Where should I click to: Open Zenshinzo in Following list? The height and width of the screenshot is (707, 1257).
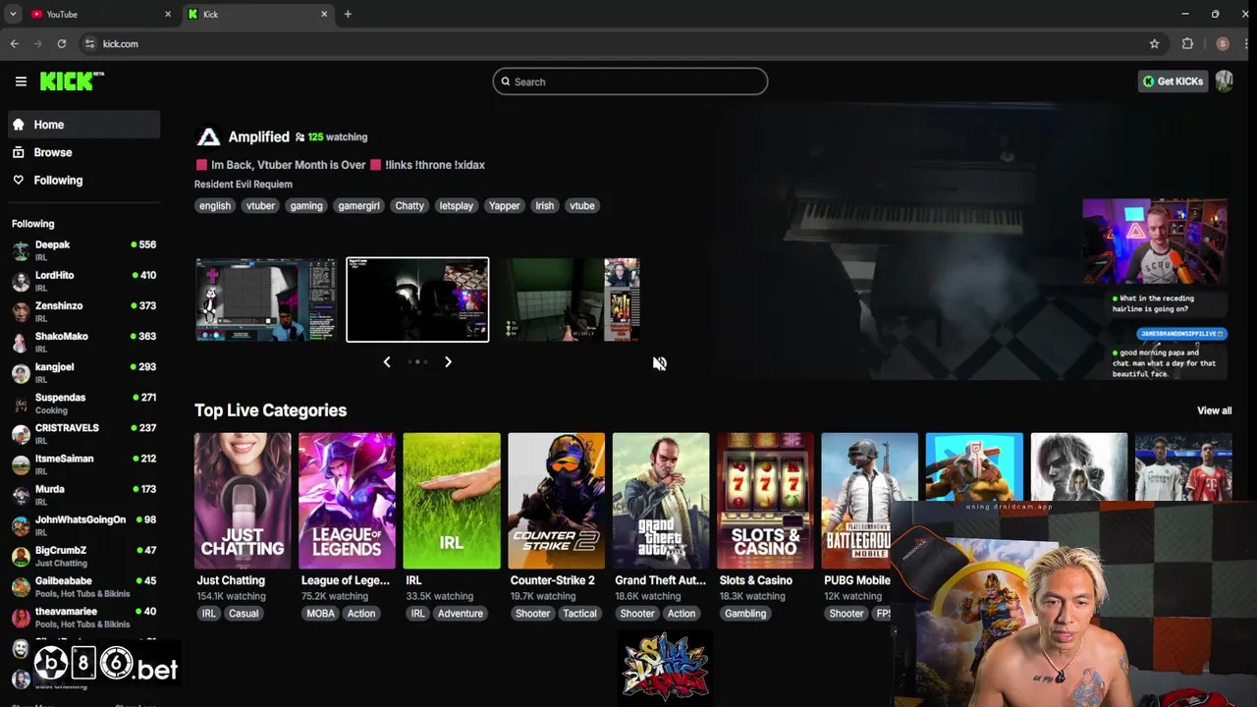pyautogui.click(x=83, y=311)
